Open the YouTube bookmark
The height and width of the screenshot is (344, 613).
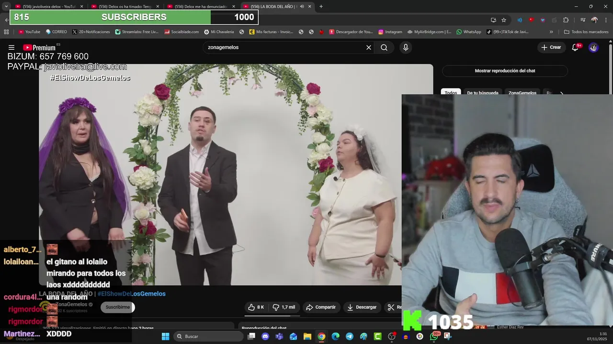(x=29, y=32)
